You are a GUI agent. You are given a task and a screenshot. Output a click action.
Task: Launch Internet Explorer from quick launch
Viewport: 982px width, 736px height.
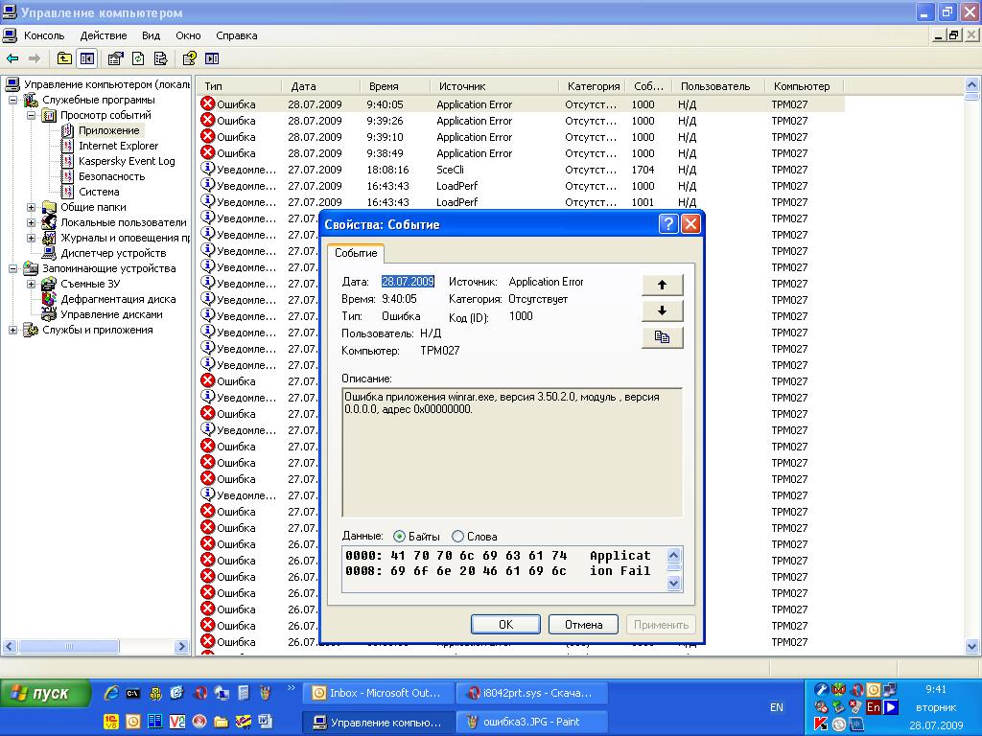(111, 693)
